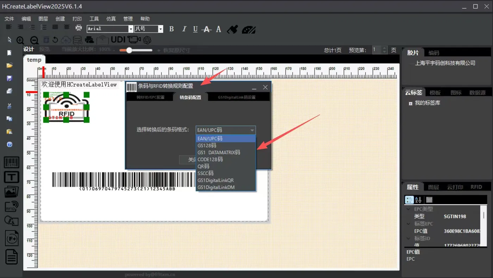Image resolution: width=493 pixels, height=278 pixels.
Task: Open the 工具 menu
Action: pyautogui.click(x=94, y=19)
